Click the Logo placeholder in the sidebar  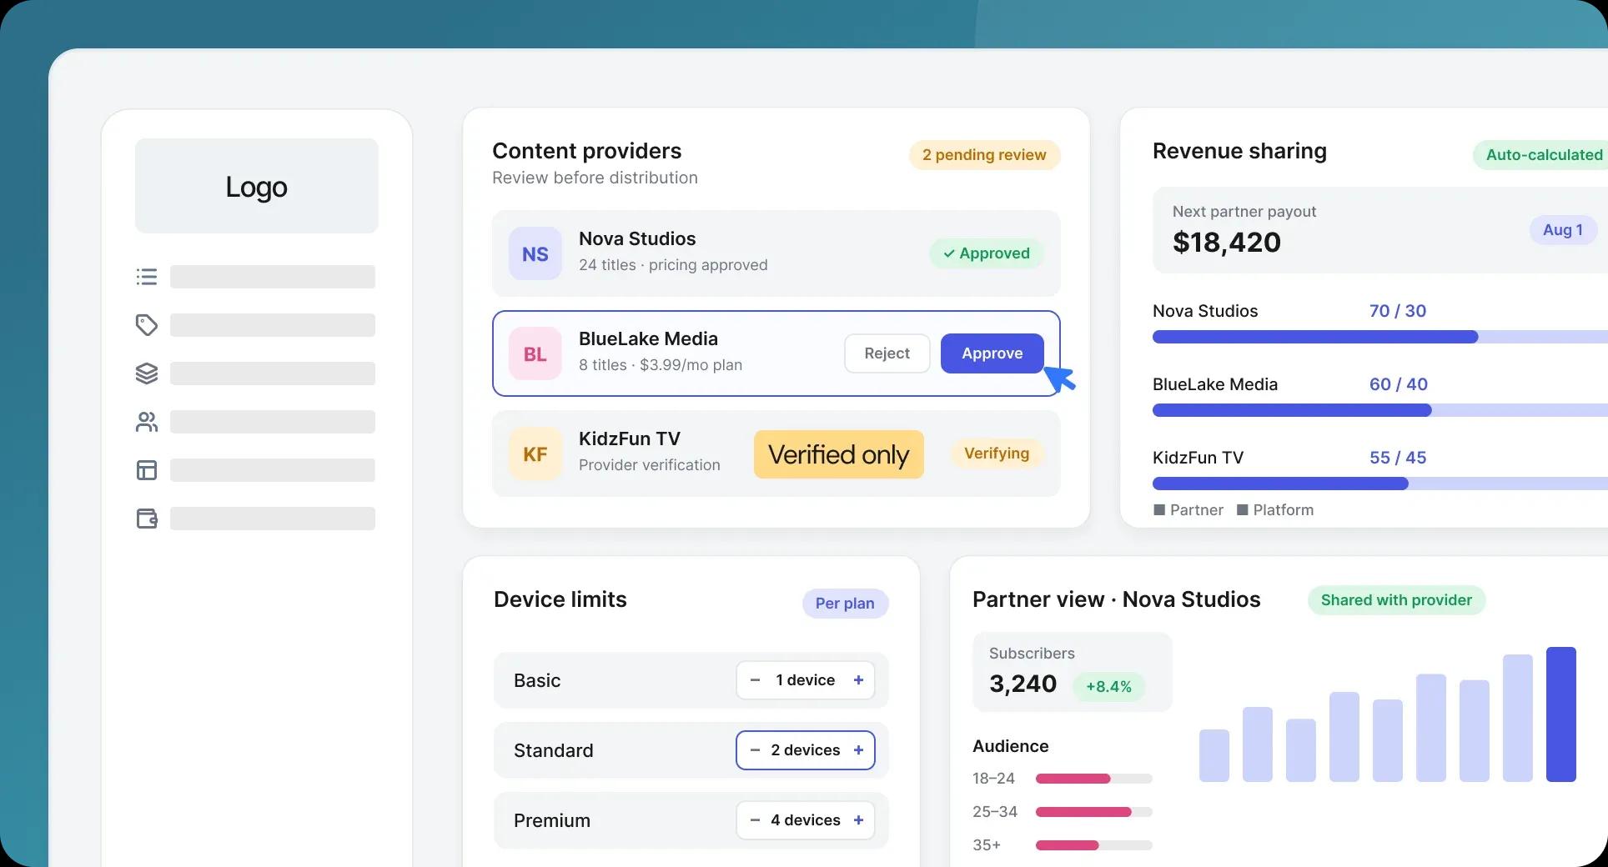click(x=257, y=186)
